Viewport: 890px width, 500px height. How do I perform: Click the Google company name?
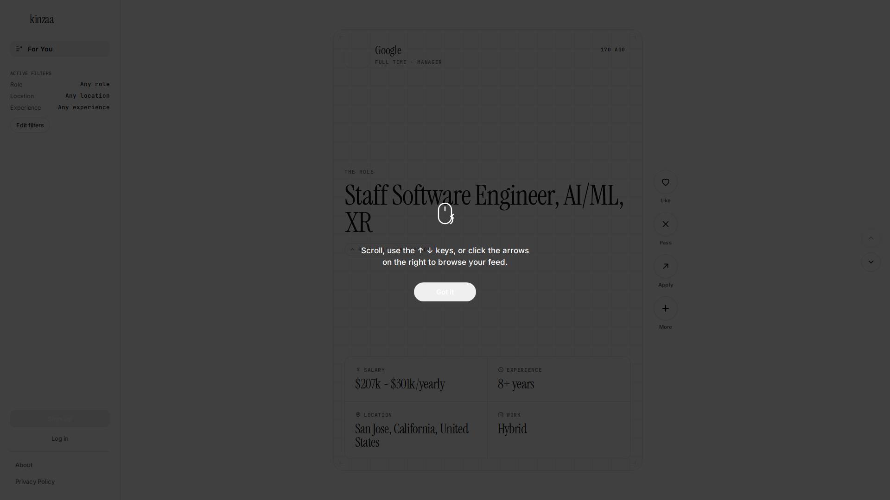(x=388, y=50)
